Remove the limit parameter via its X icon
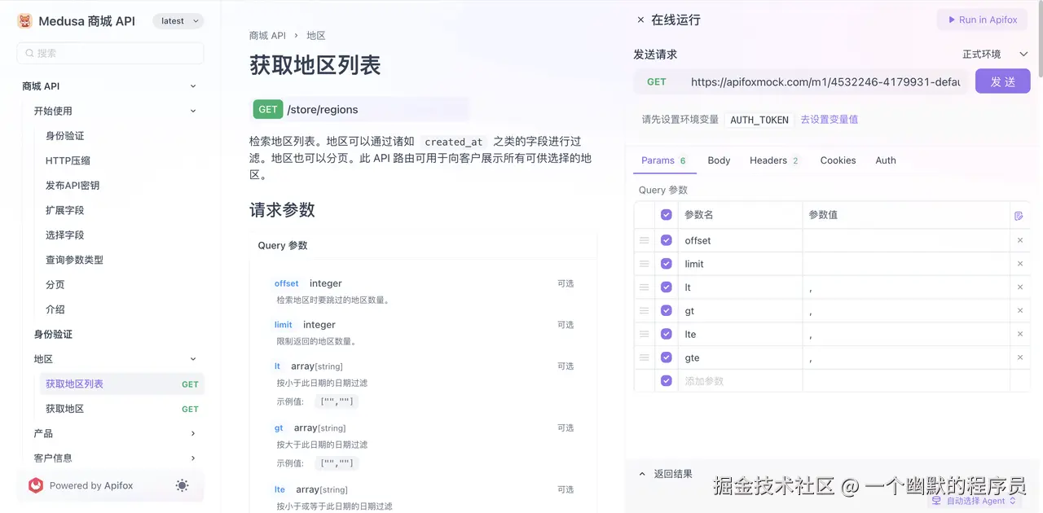This screenshot has width=1043, height=513. pyautogui.click(x=1020, y=264)
